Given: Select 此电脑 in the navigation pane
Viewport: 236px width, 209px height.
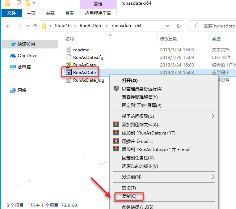Looking at the screenshot, I should [x=24, y=67].
